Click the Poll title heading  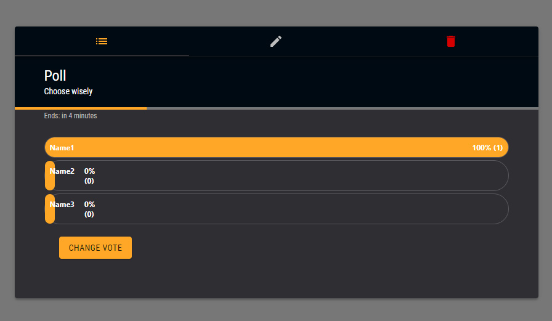click(x=55, y=76)
